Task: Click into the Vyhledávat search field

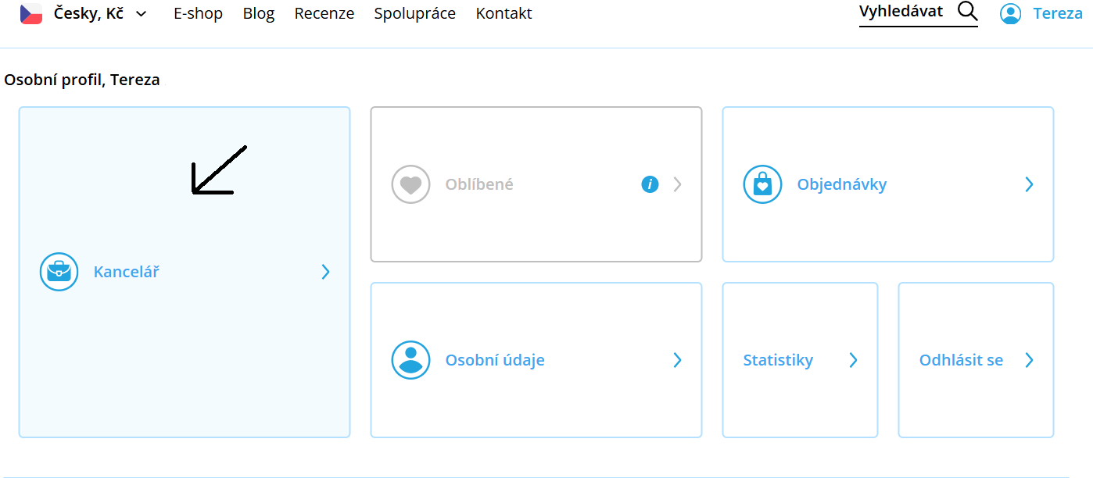Action: click(901, 12)
